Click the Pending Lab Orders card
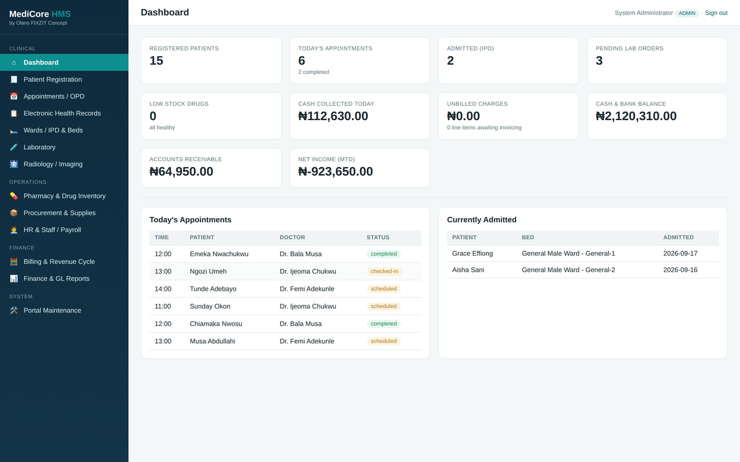Screen dimensions: 740x462 657,60
